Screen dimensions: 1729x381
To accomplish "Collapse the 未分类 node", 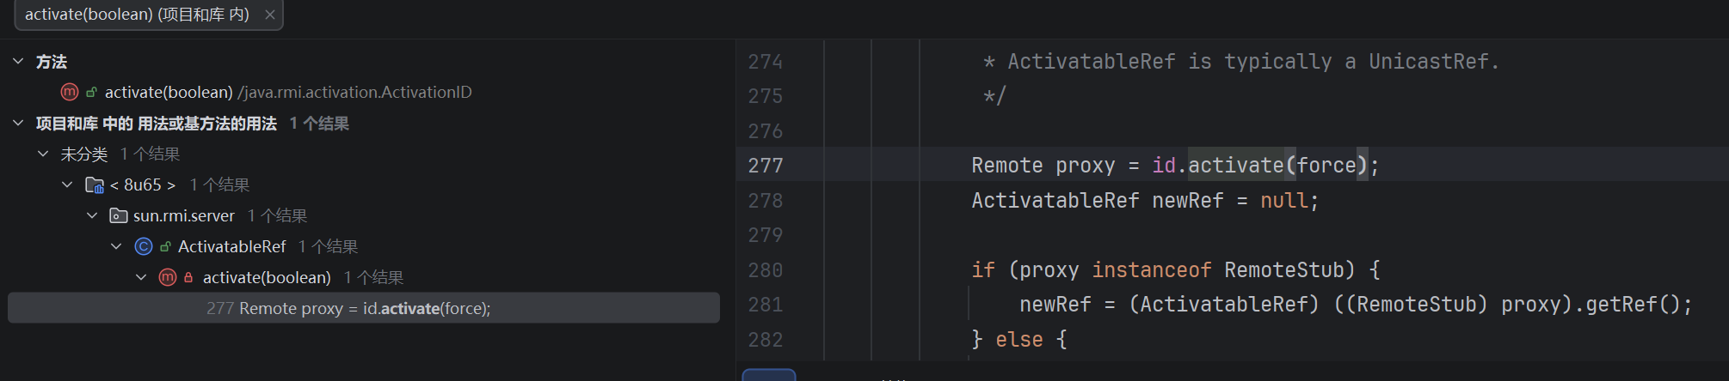I will [x=43, y=154].
